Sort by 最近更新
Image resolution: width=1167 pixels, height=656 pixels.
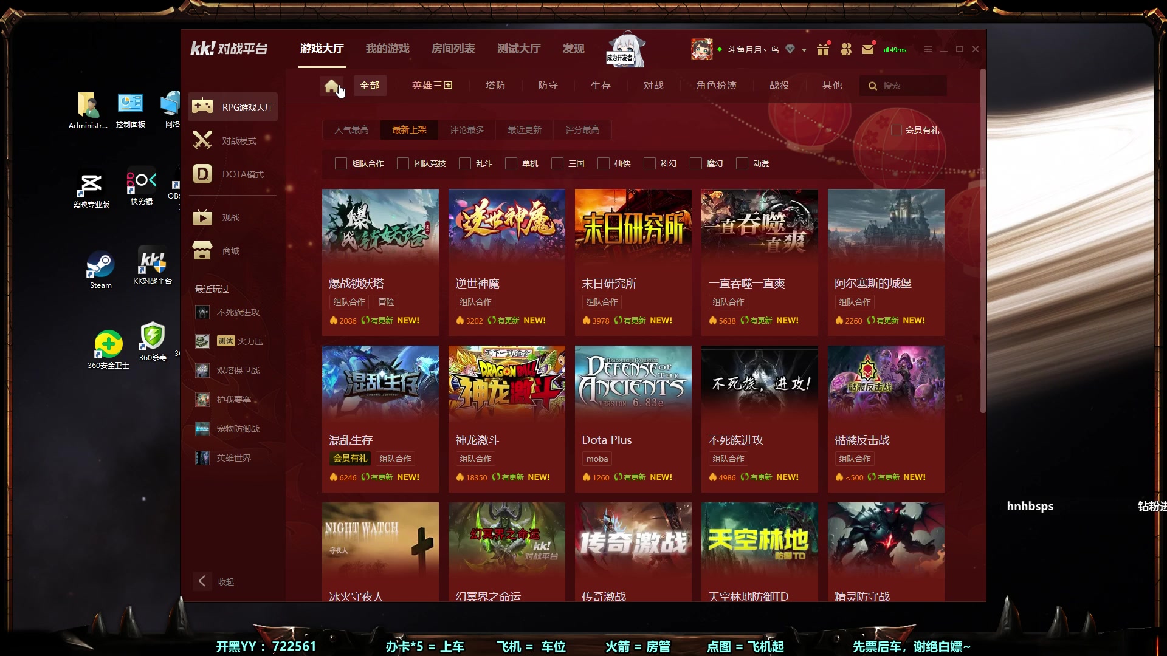[x=525, y=129]
